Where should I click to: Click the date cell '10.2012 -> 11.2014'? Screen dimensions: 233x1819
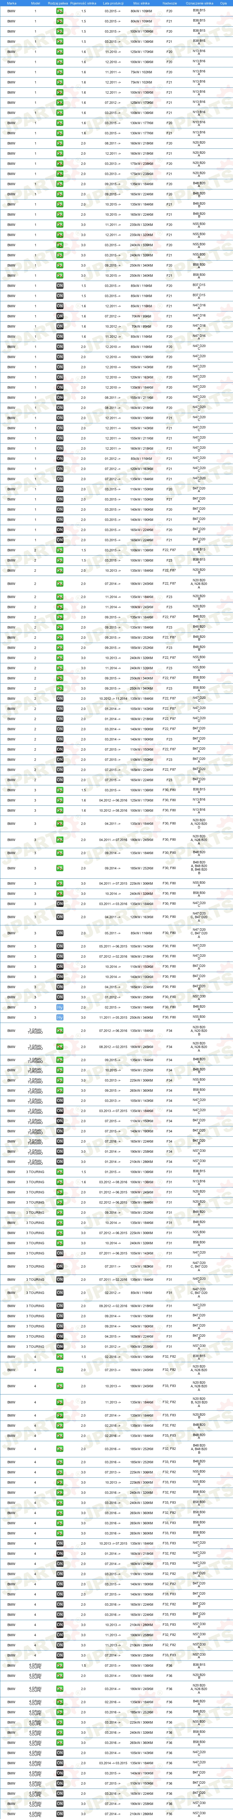113,698
